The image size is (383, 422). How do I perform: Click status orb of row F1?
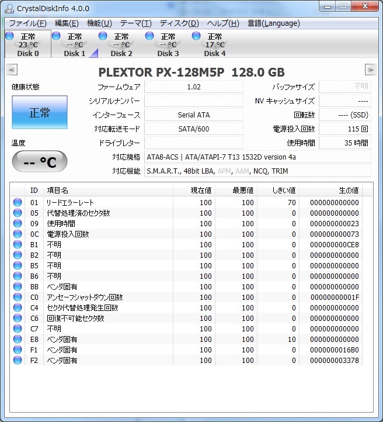[18, 350]
